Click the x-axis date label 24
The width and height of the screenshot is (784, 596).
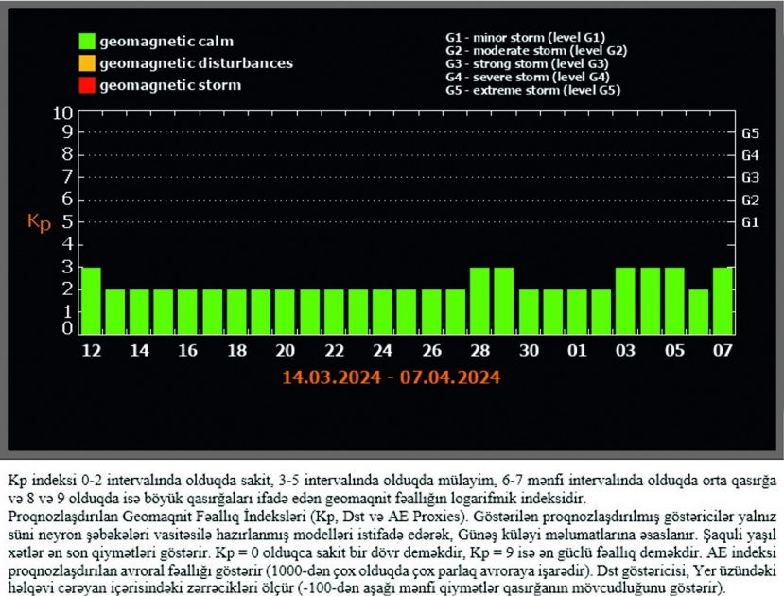tap(382, 350)
